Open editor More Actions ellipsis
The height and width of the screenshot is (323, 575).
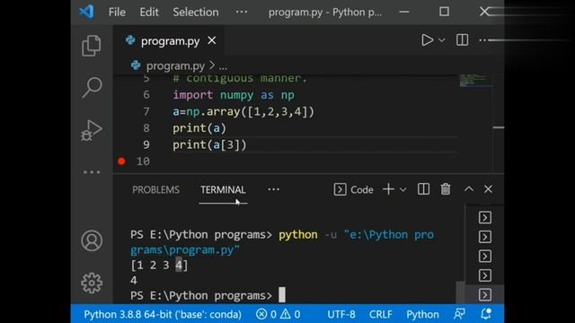pos(482,39)
